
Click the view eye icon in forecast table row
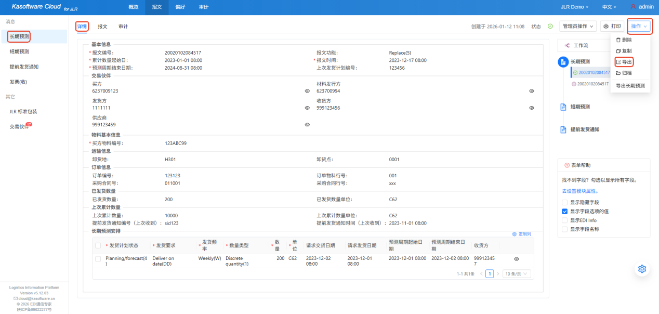click(x=516, y=258)
